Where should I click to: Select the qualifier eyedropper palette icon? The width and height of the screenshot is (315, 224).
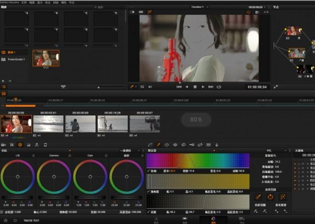click(158, 145)
